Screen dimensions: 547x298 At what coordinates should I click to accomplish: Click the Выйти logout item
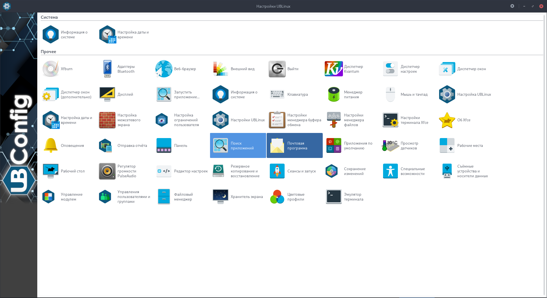pyautogui.click(x=294, y=69)
